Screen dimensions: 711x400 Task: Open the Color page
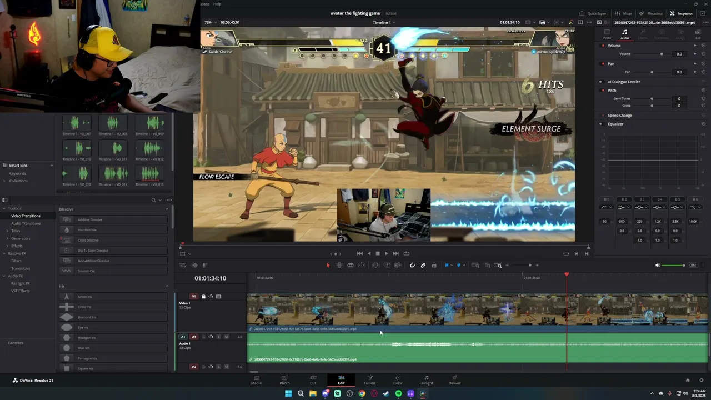pos(398,380)
